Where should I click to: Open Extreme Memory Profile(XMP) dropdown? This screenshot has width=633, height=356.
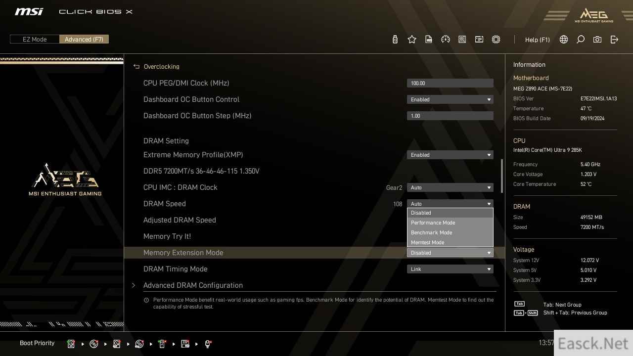(x=450, y=155)
